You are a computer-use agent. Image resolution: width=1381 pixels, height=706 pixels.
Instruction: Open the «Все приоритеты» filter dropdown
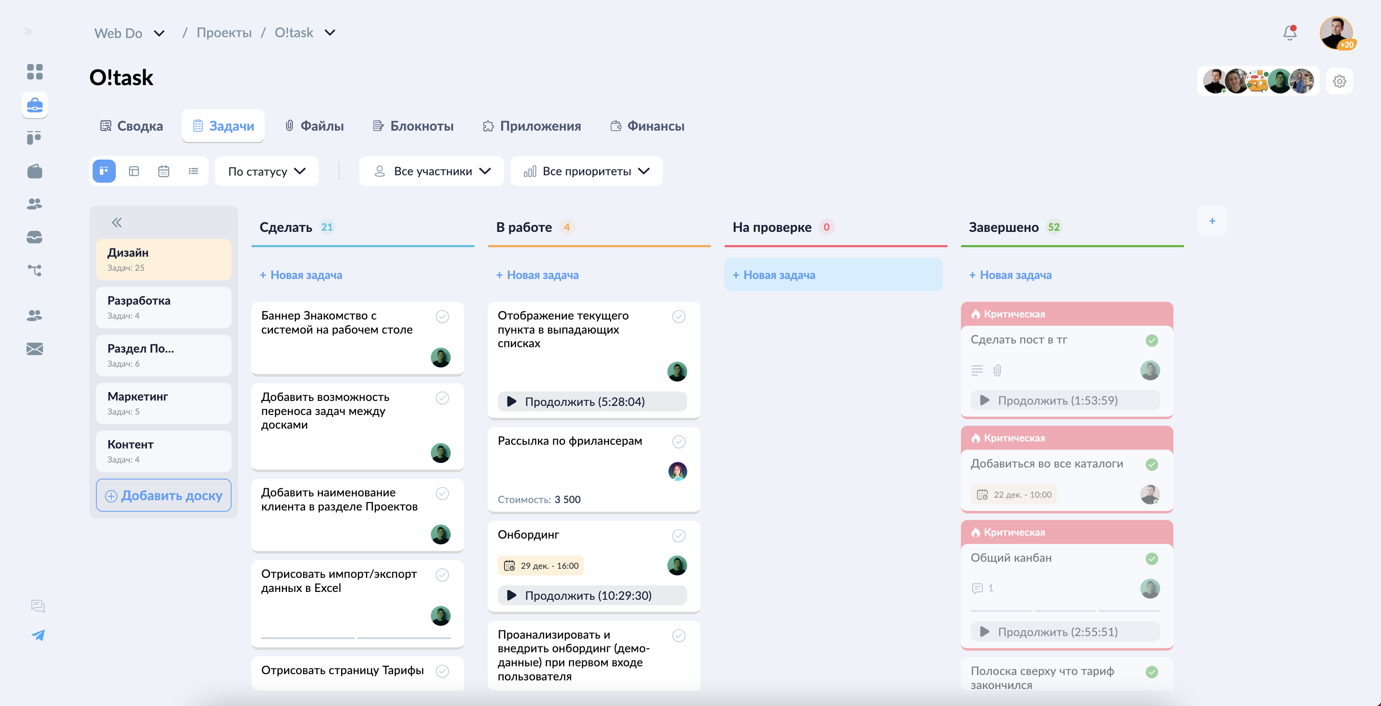pyautogui.click(x=586, y=171)
